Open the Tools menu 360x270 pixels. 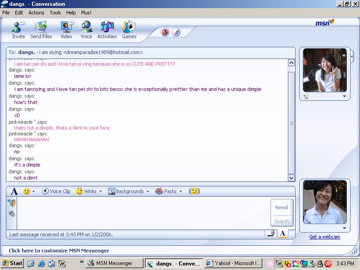55,13
